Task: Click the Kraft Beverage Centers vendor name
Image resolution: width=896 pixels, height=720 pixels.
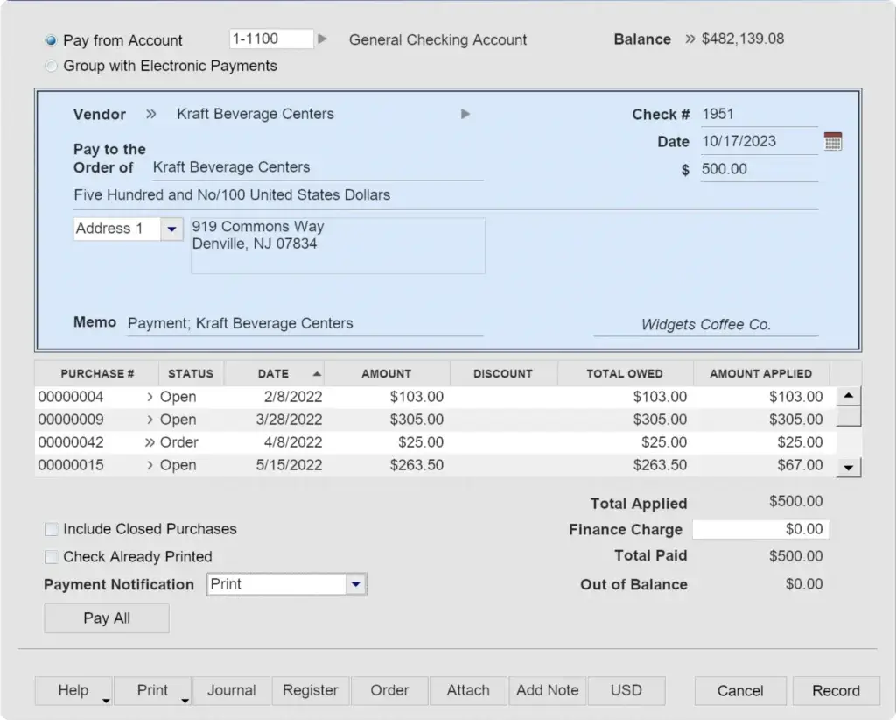Action: pos(255,114)
